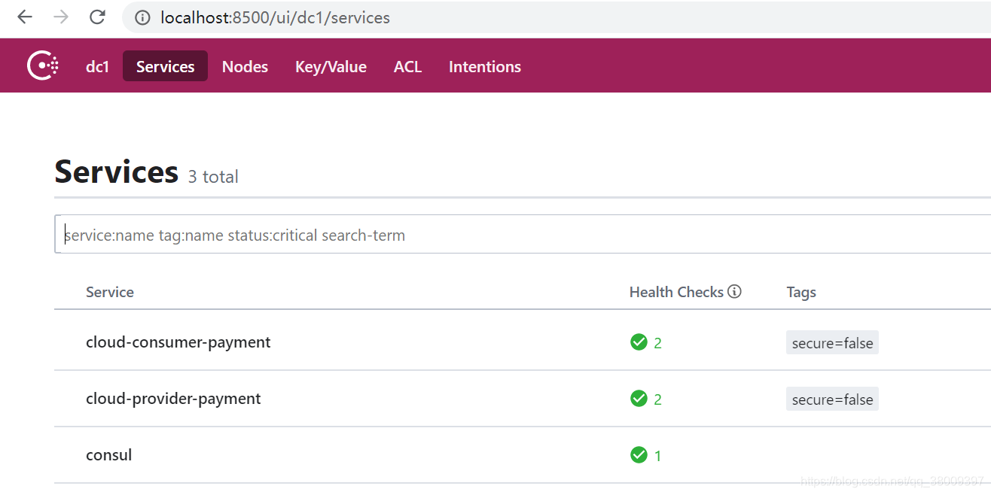
Task: Go to the Intentions tab
Action: pyautogui.click(x=485, y=66)
